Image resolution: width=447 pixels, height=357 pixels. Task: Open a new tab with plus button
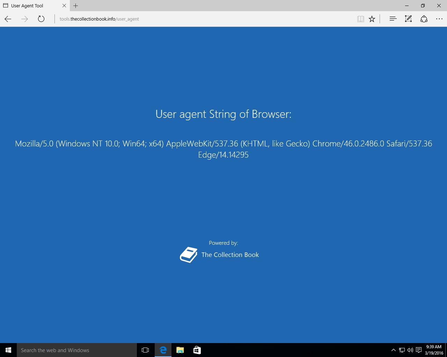(76, 6)
